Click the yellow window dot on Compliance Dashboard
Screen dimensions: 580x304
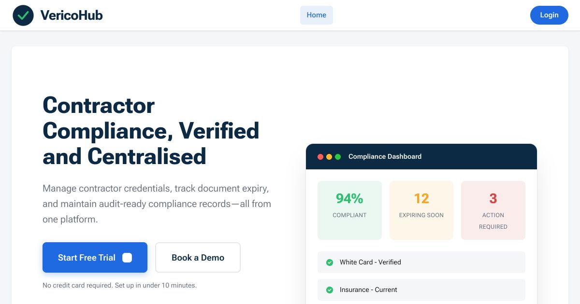point(329,157)
